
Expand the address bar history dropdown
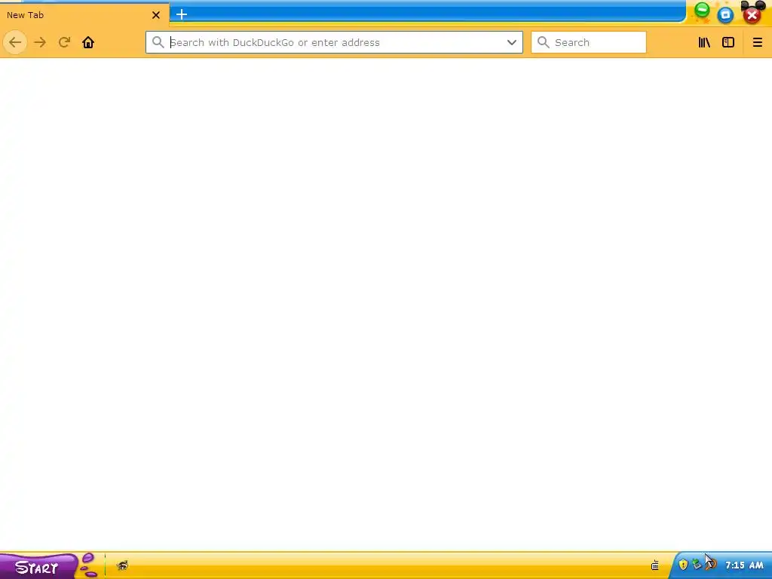(x=512, y=42)
